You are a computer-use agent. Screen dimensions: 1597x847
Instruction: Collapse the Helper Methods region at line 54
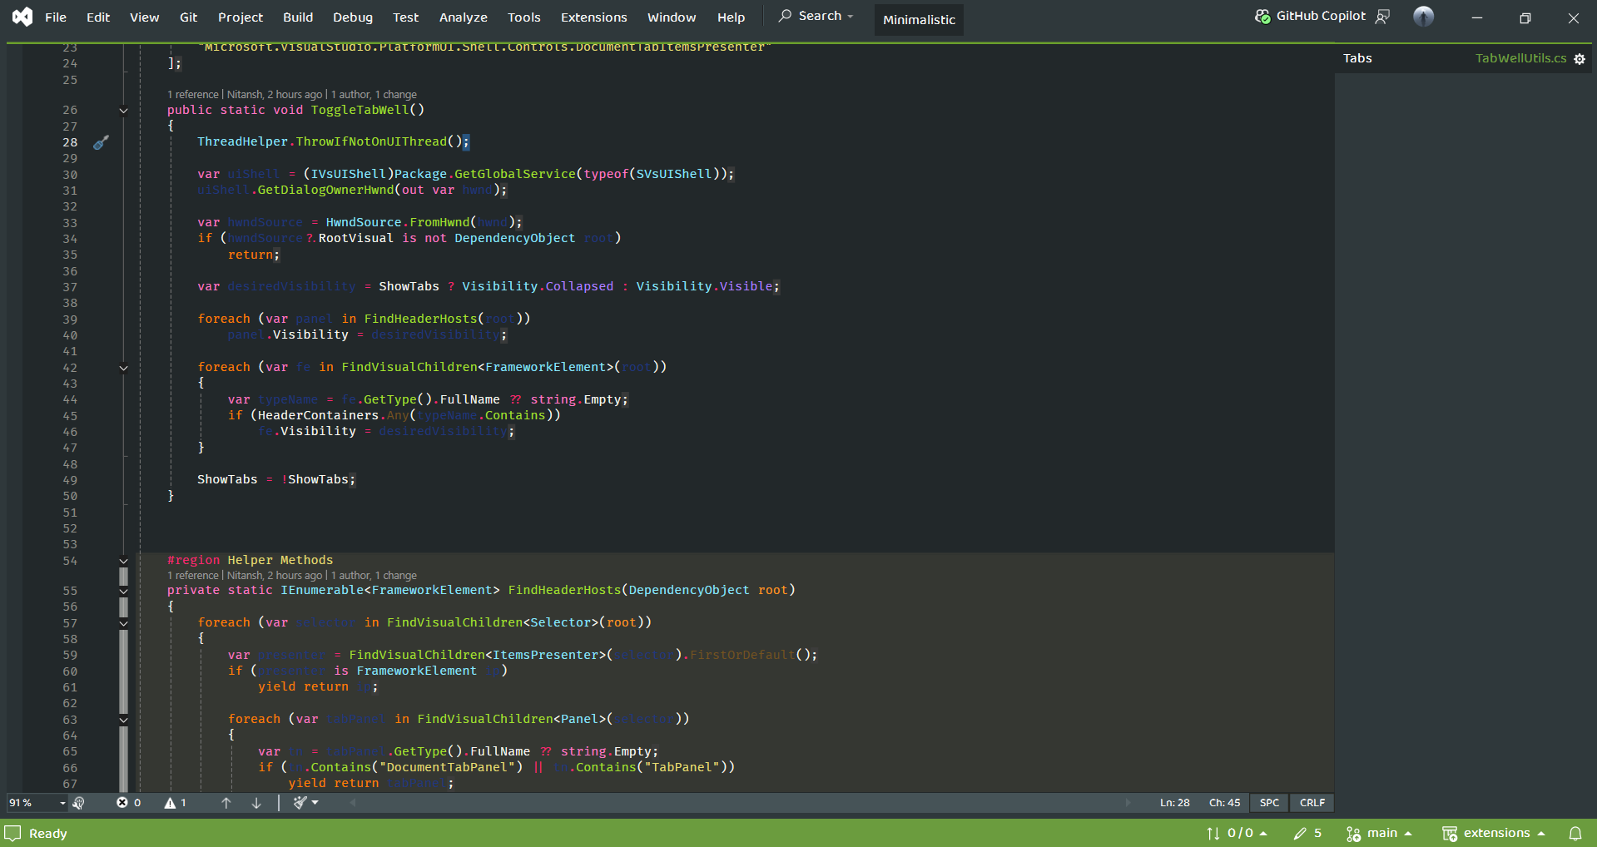point(123,562)
